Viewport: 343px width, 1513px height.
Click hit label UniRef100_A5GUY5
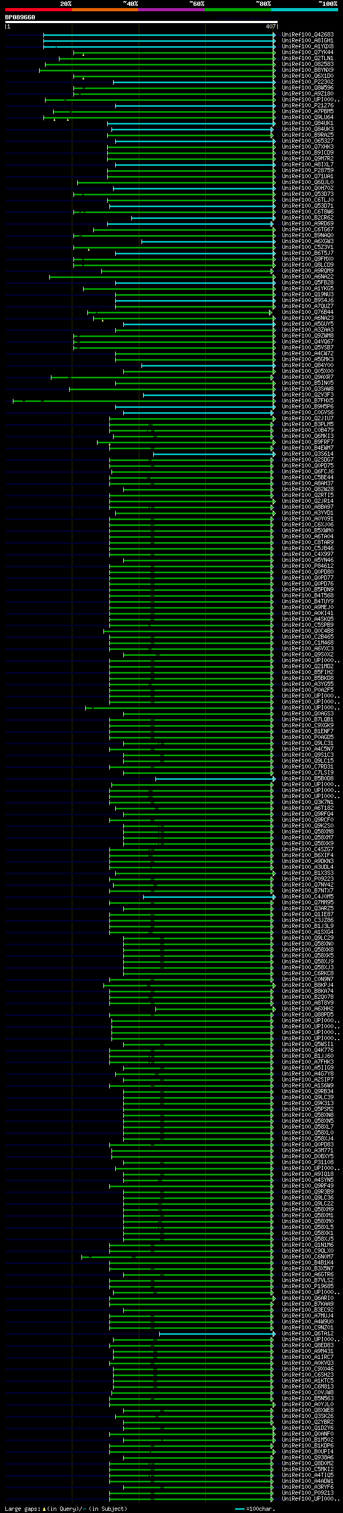click(308, 324)
